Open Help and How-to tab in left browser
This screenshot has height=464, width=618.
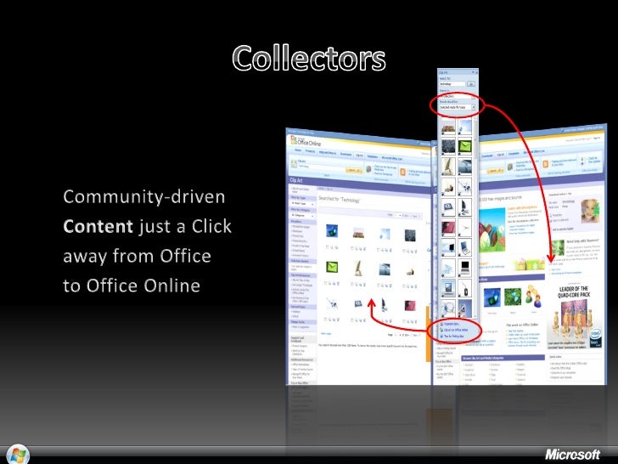coord(328,153)
